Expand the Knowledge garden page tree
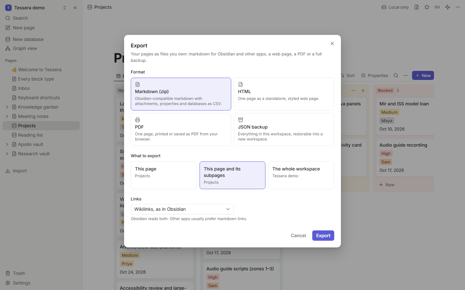The image size is (465, 290). 7,107
